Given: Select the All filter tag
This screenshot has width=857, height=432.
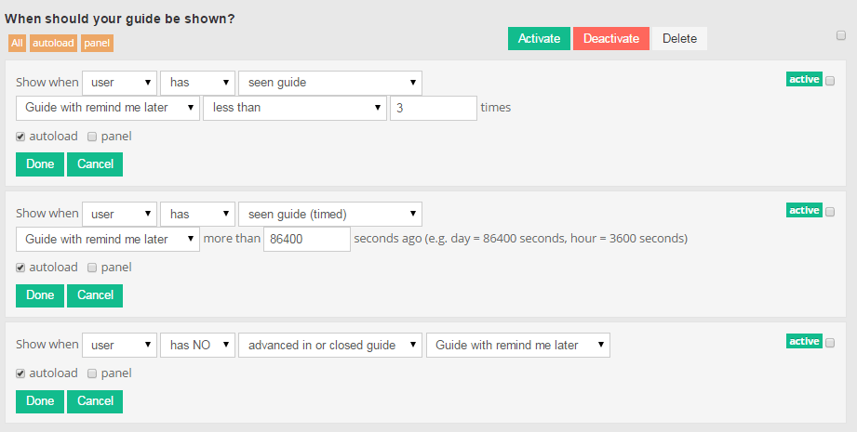Looking at the screenshot, I should (18, 43).
